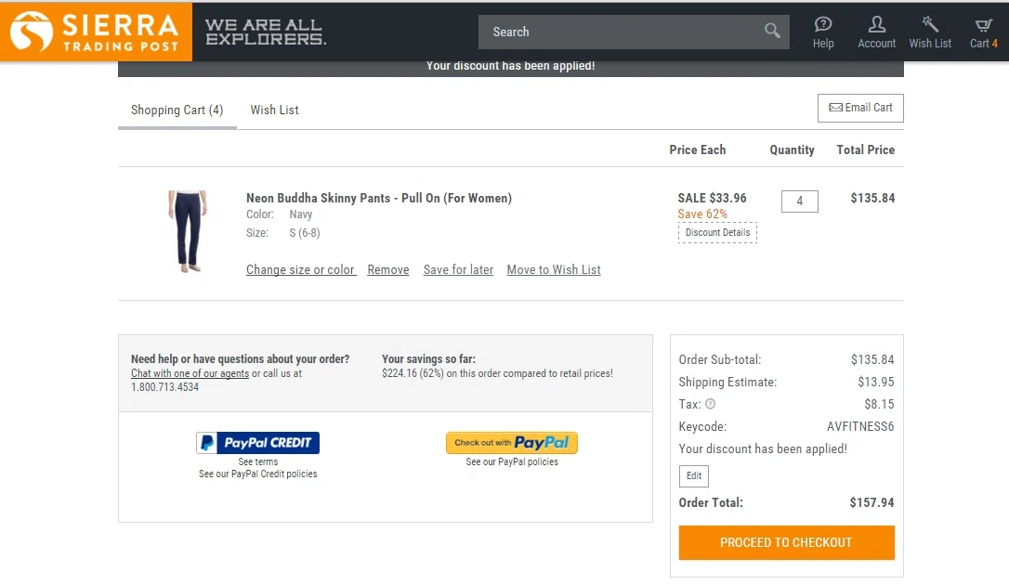Click Proceed to Checkout button
1009x585 pixels.
tap(786, 542)
